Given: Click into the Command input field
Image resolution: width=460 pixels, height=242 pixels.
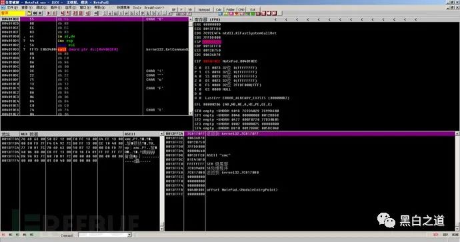Looking at the screenshot, I should 103,235.
